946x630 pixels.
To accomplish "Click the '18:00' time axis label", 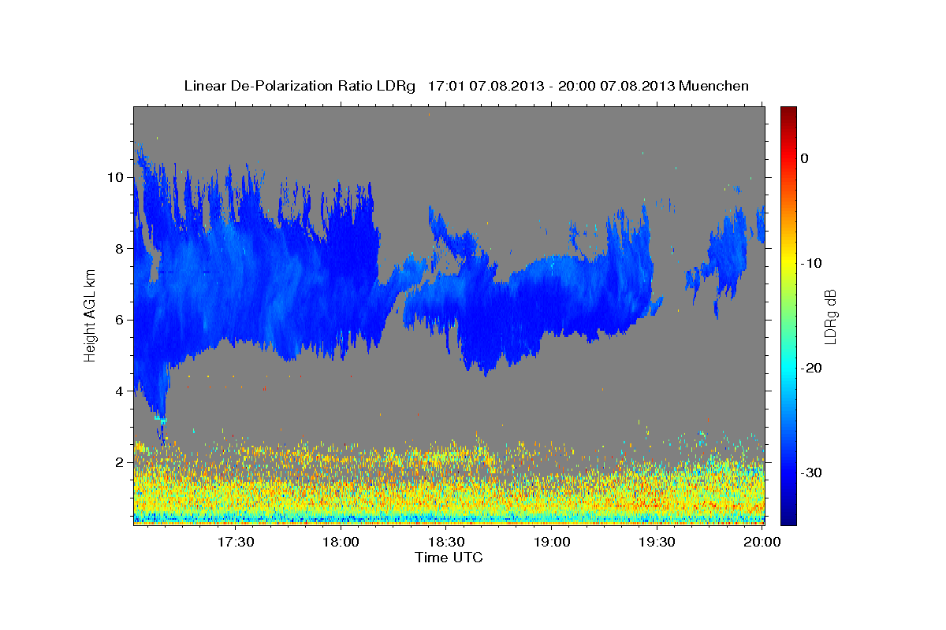I will tap(341, 542).
